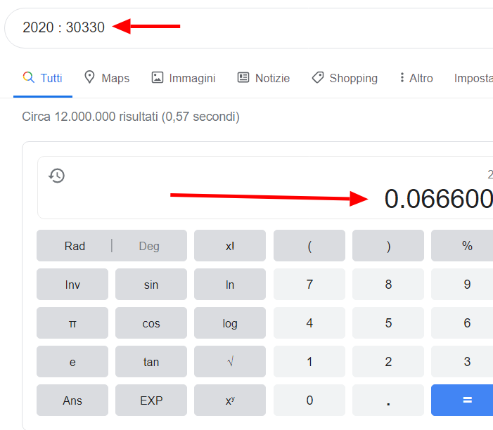Switch calculator to Rad mode
Viewport: 493px width, 430px height.
tap(75, 246)
